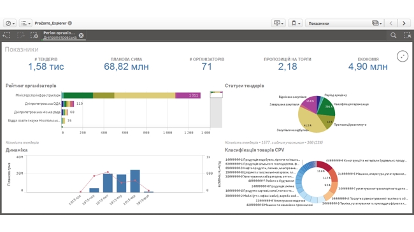Remove the Дніпропетровська region selection
The width and height of the screenshot is (414, 232).
coord(81,36)
